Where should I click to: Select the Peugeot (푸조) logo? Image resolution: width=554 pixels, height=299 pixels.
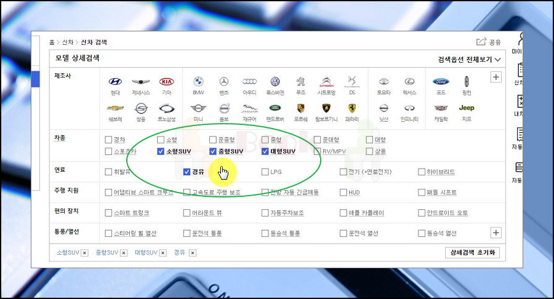(x=300, y=82)
